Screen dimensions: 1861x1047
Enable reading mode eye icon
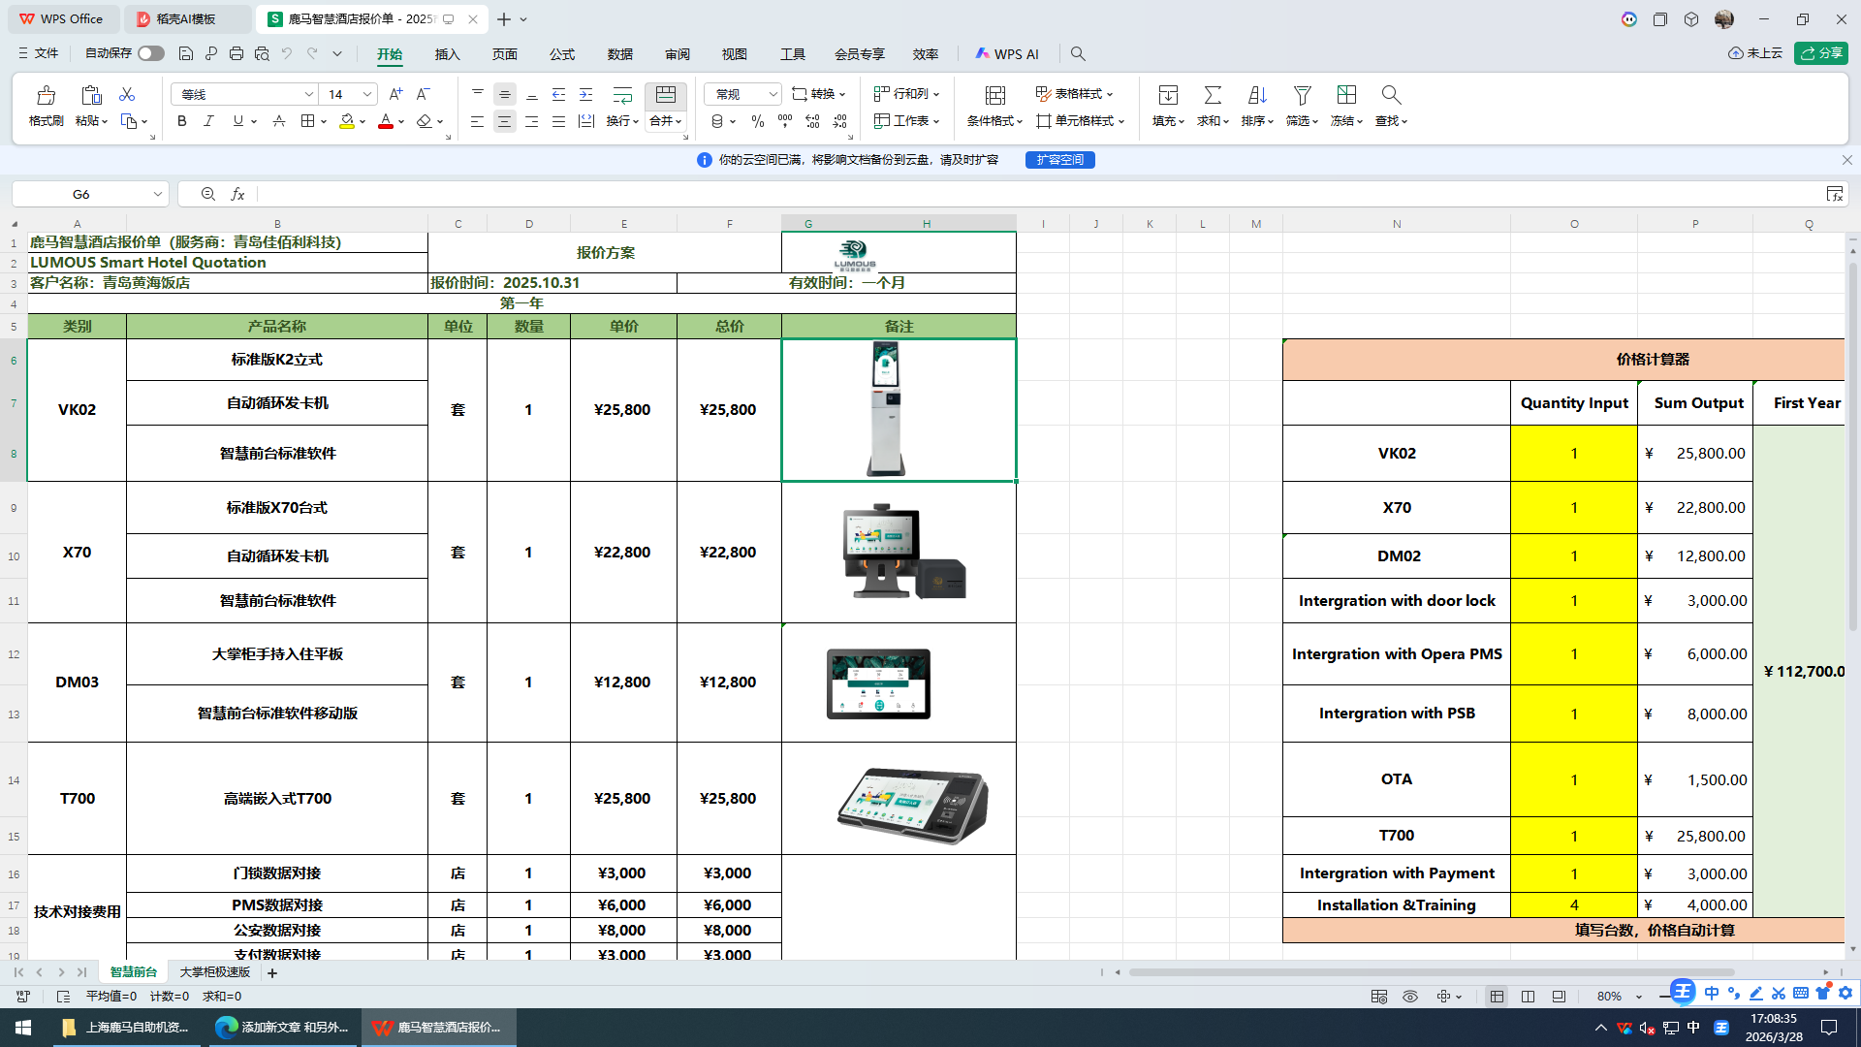coord(1410,997)
